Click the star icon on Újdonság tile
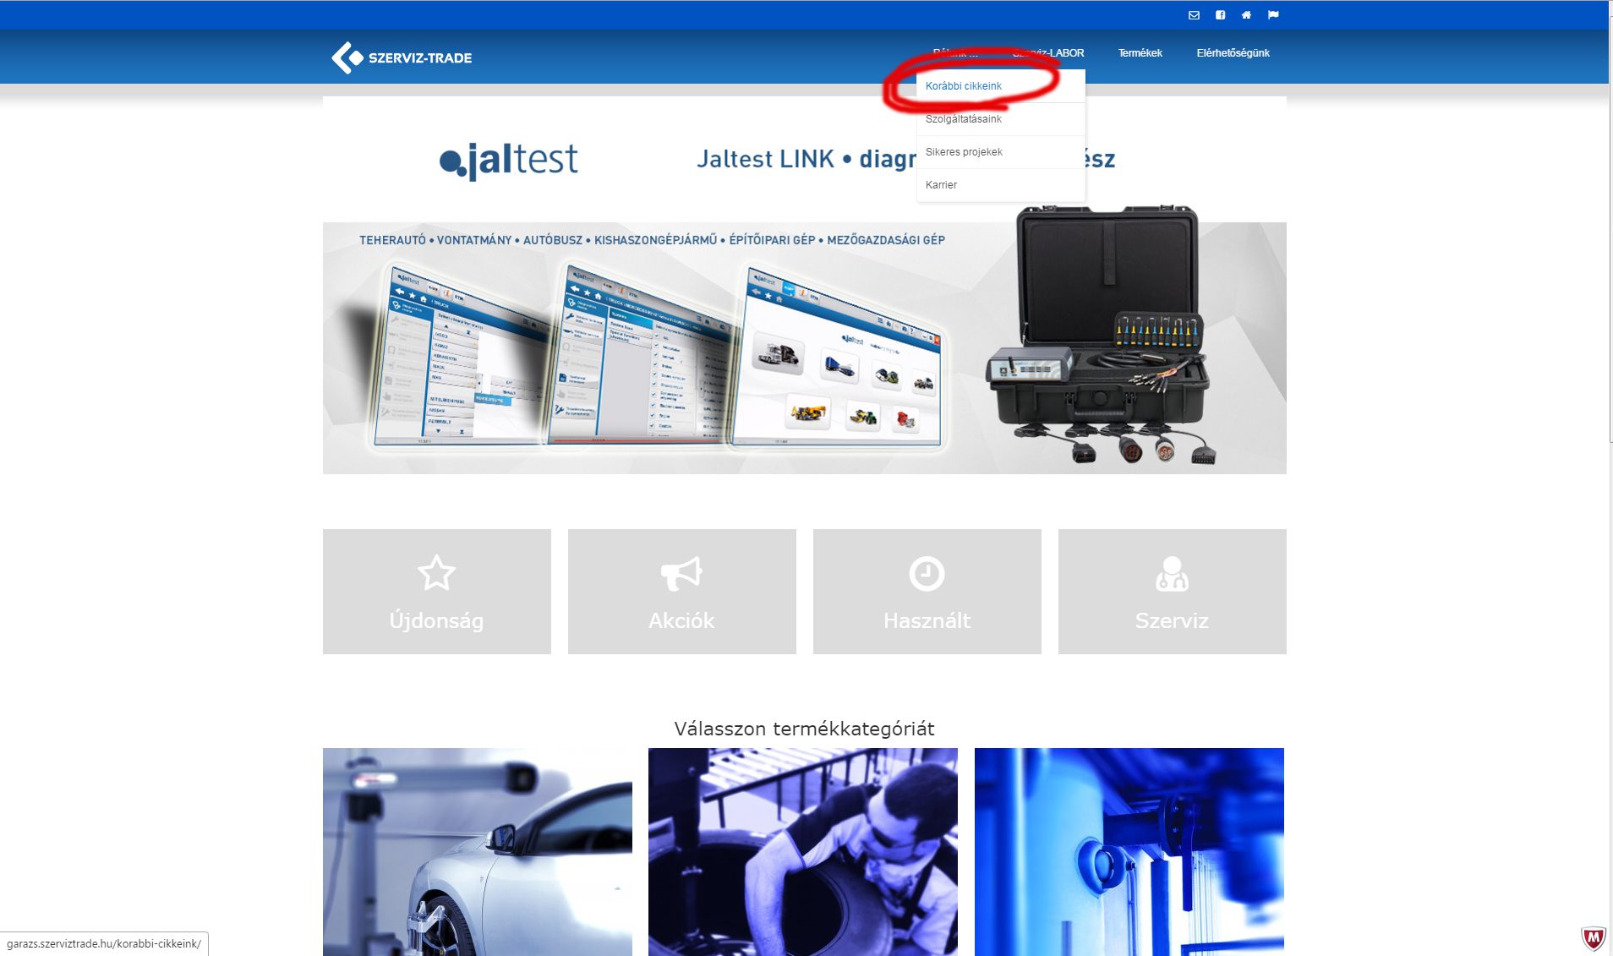1613x956 pixels. pos(436,573)
